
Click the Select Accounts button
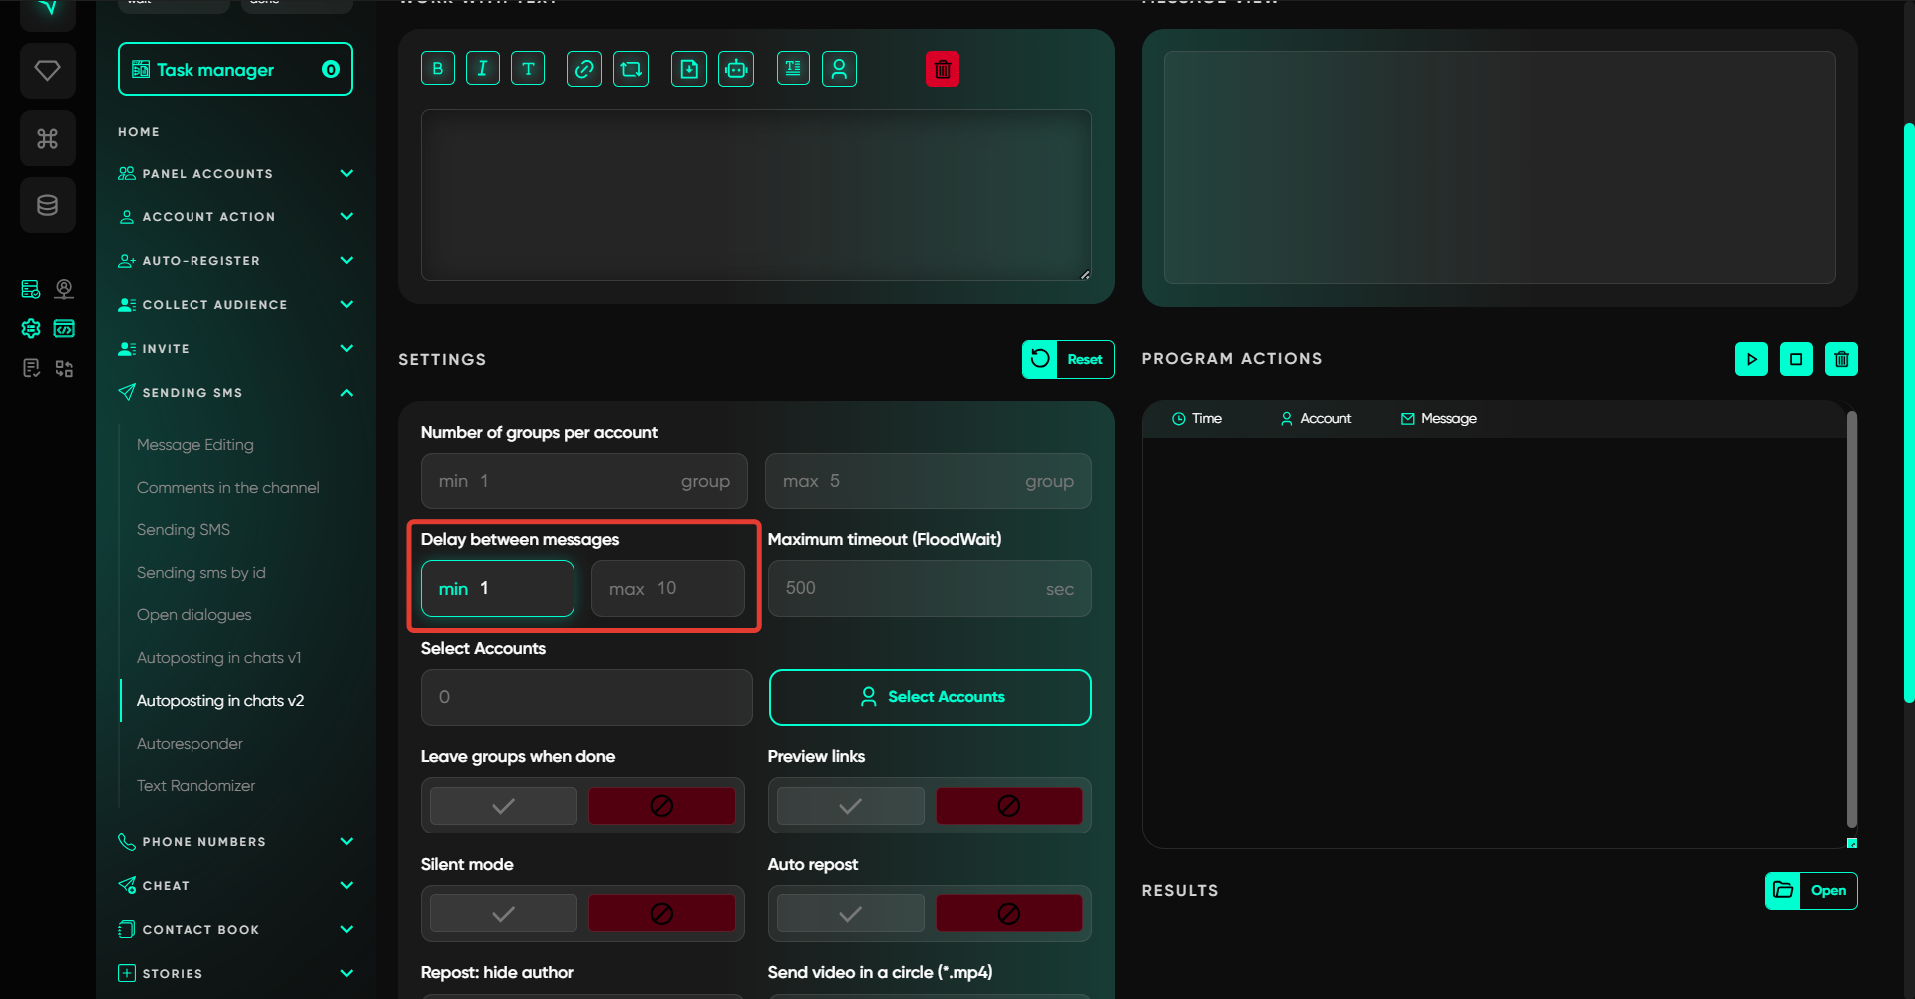pos(930,697)
